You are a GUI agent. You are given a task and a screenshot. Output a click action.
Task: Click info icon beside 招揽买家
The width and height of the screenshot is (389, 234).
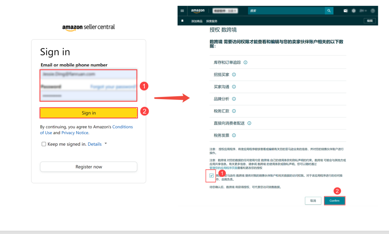[234, 75]
